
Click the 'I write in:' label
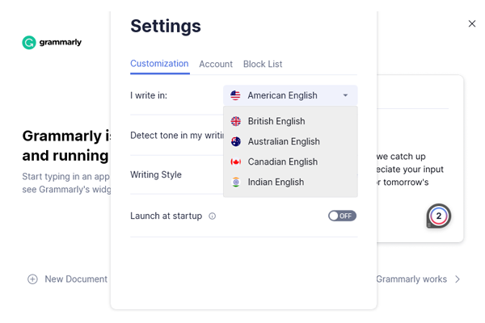pyautogui.click(x=149, y=95)
